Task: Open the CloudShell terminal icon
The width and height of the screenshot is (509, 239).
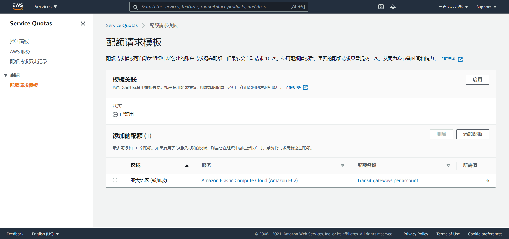Action: pyautogui.click(x=381, y=7)
